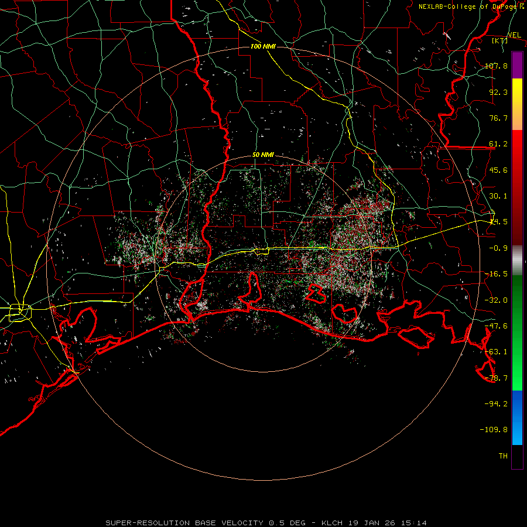Click the 100 NMI range ring label

pos(263,46)
